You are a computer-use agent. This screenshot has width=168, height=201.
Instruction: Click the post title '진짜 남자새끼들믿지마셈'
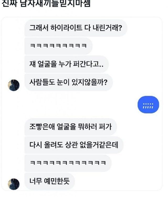[x=46, y=4]
